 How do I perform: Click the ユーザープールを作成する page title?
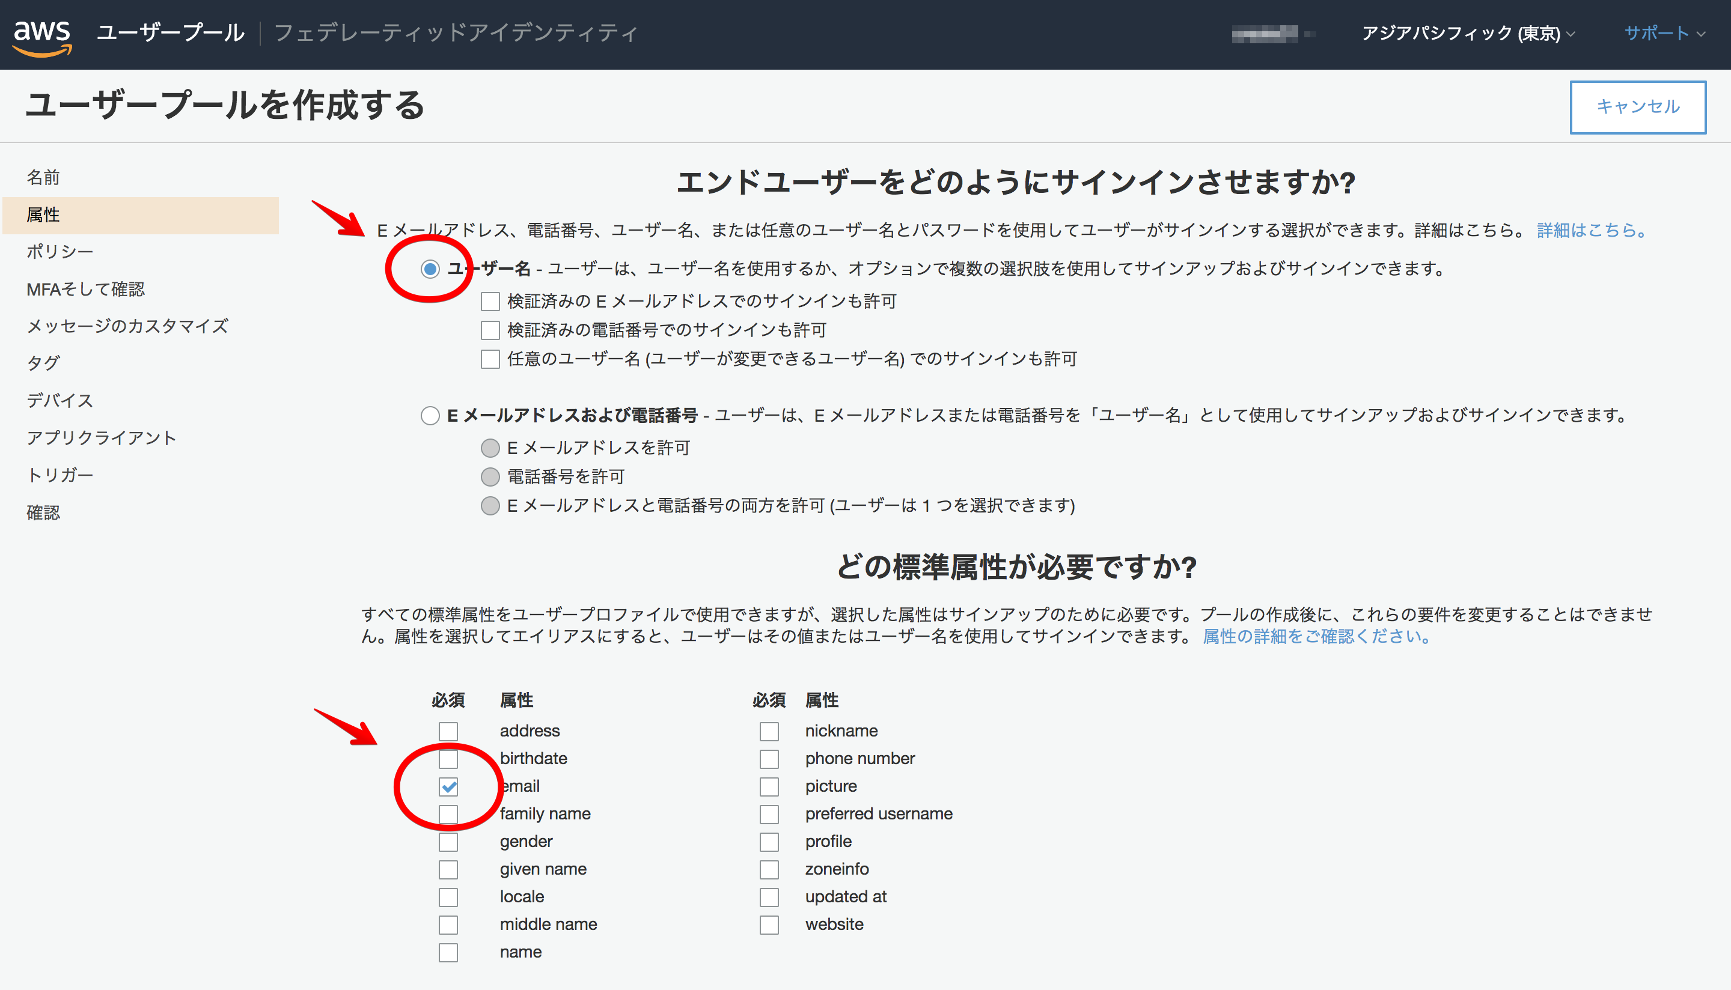225,105
